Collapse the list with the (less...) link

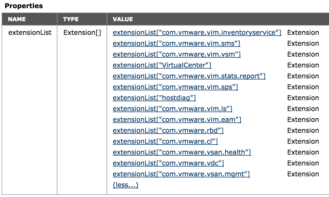[125, 185]
